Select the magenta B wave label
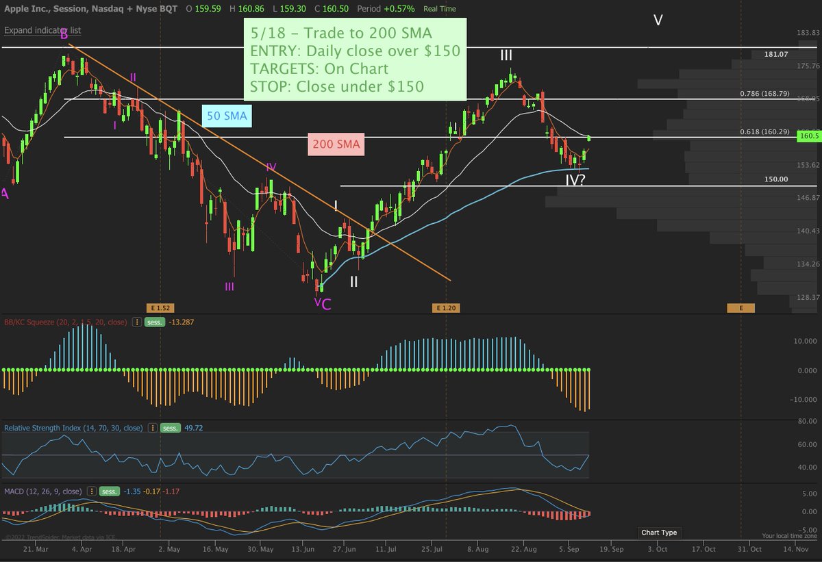Viewport: 822px width, 562px height. pyautogui.click(x=64, y=34)
